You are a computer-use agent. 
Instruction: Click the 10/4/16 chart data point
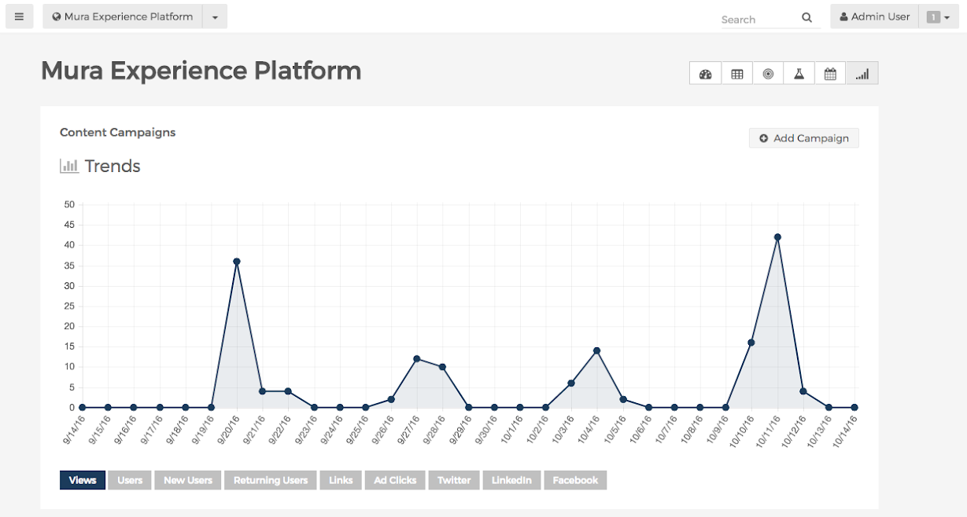(x=597, y=350)
